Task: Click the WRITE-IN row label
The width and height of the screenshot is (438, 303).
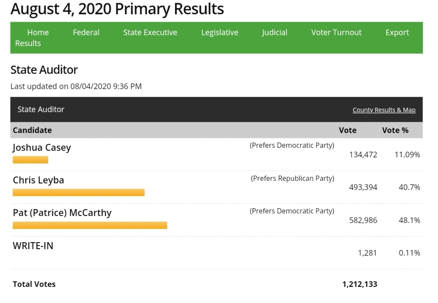Action: click(33, 246)
